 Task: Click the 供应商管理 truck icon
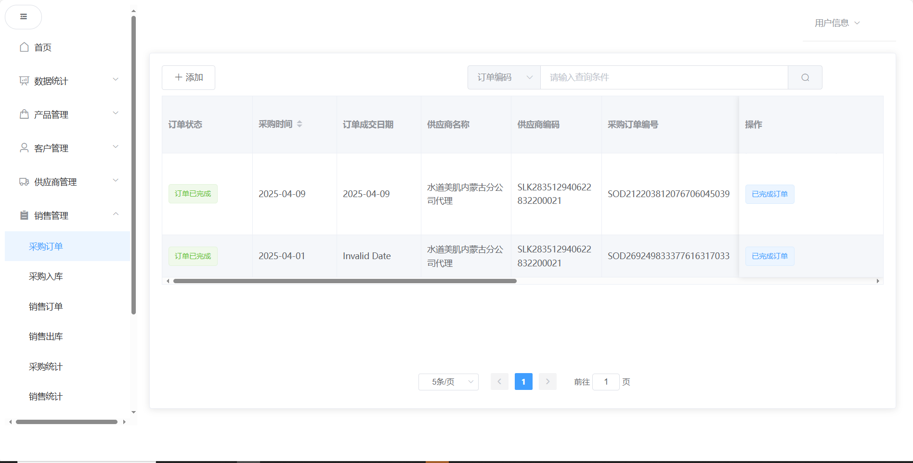[x=24, y=182]
